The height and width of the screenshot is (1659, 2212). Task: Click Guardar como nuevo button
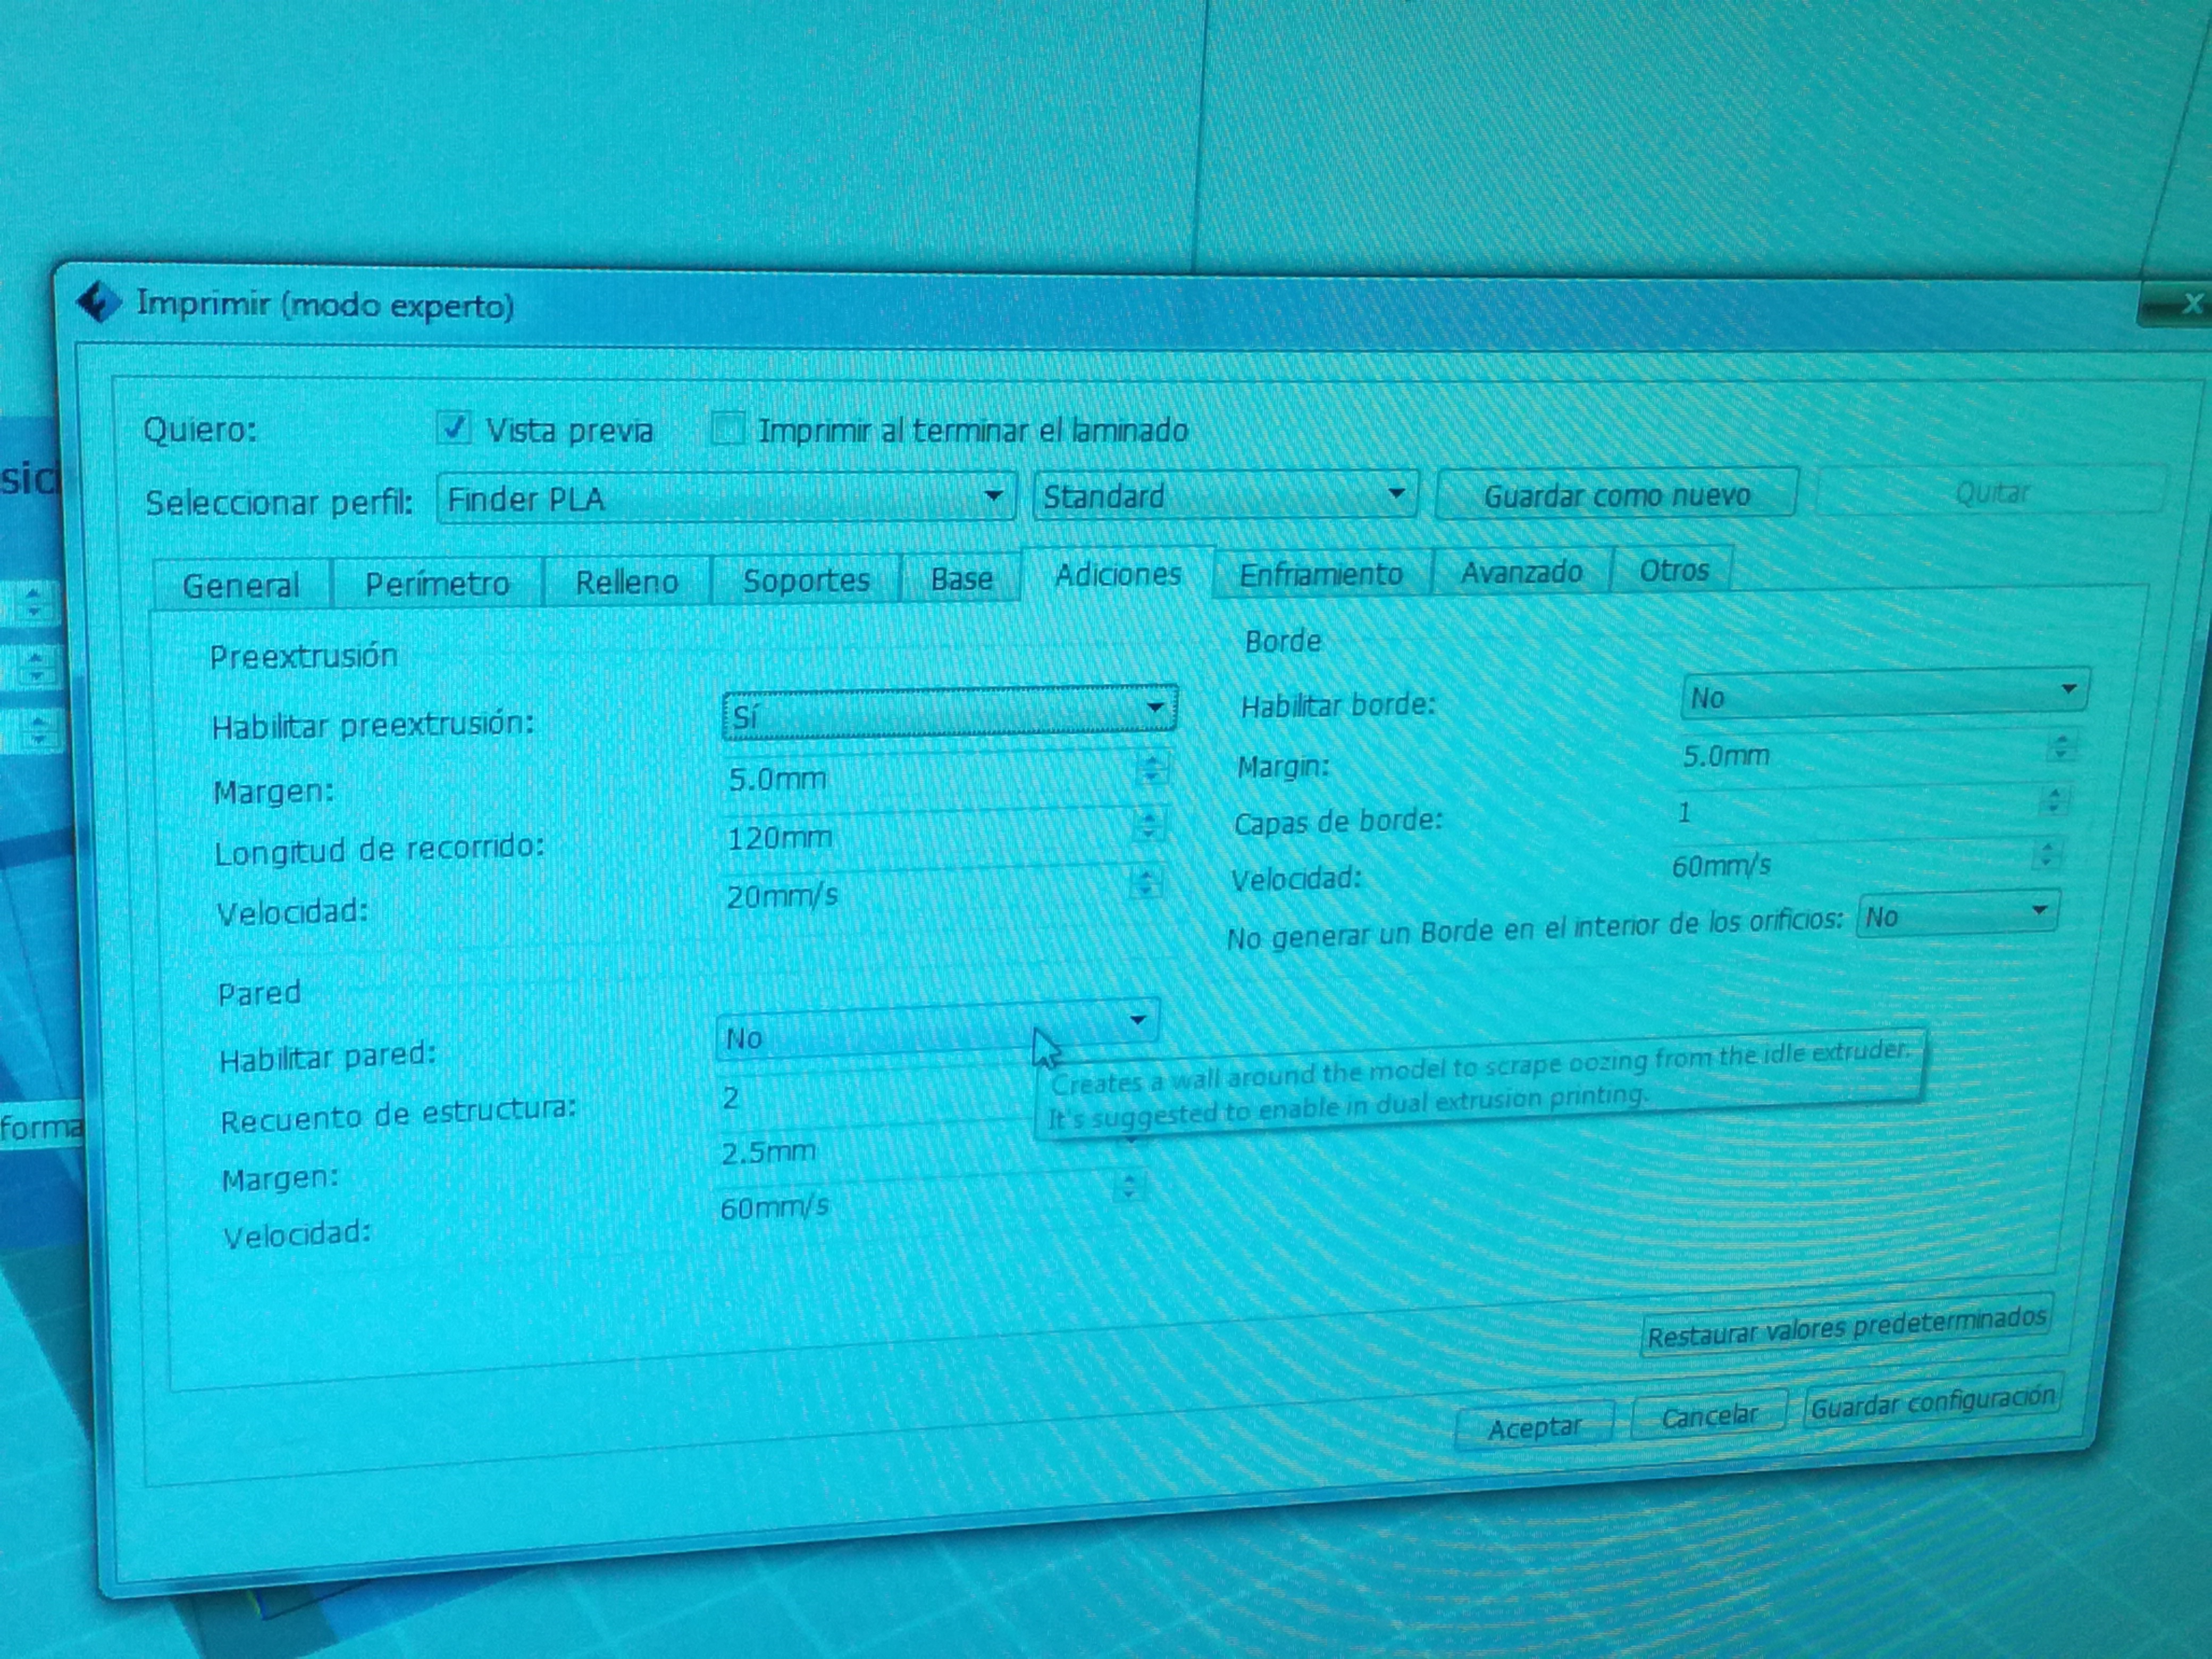point(1616,494)
